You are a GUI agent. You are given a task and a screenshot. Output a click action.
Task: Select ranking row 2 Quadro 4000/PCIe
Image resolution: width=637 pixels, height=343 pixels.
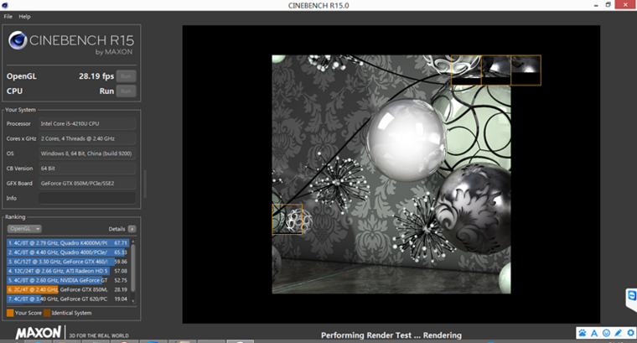(x=68, y=252)
